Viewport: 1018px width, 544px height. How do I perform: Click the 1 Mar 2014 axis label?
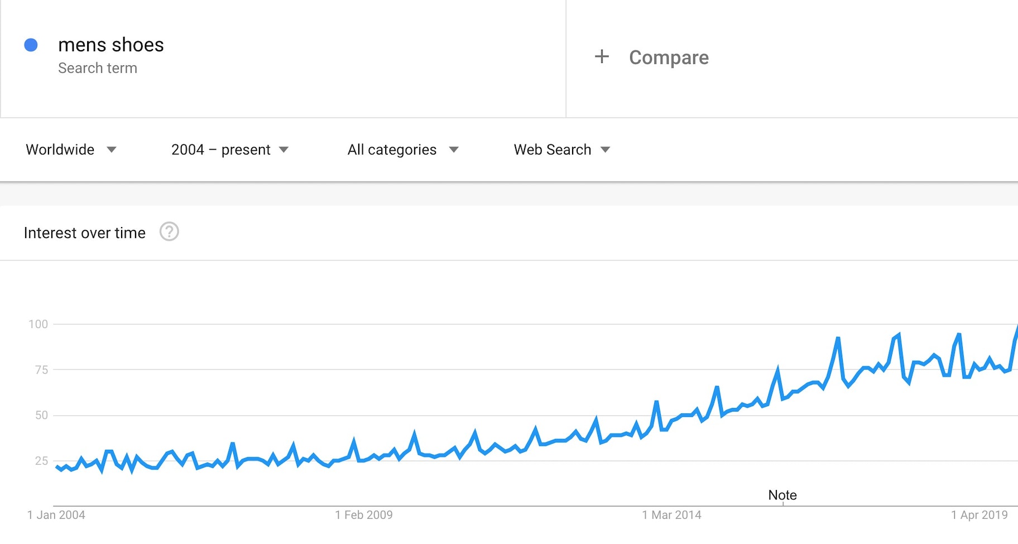tap(671, 515)
